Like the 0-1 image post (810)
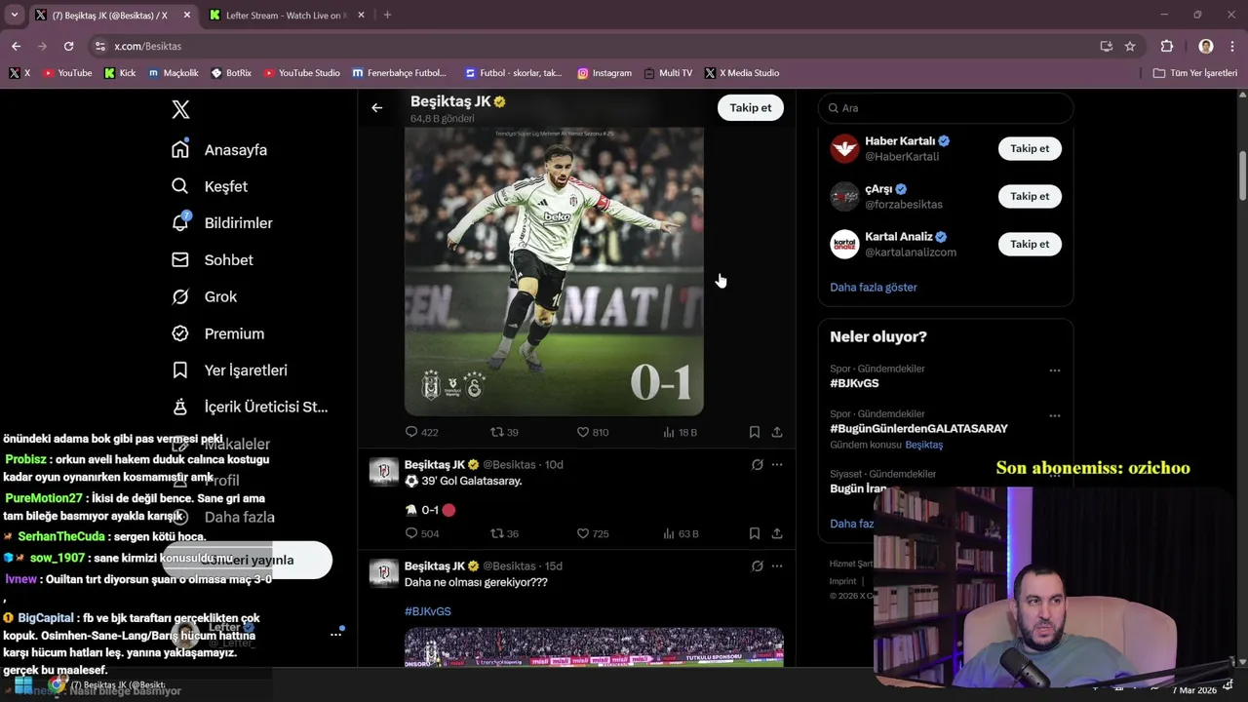 click(583, 432)
